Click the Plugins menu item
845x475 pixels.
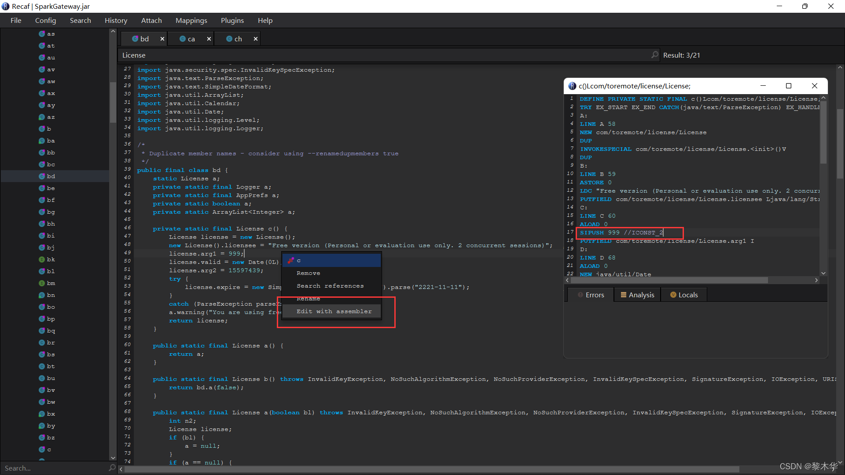[x=232, y=20]
